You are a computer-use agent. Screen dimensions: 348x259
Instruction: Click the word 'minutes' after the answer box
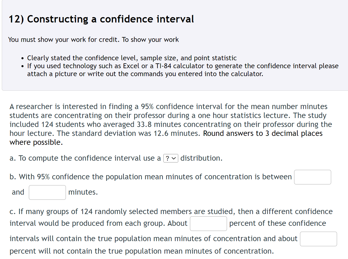[82, 192]
